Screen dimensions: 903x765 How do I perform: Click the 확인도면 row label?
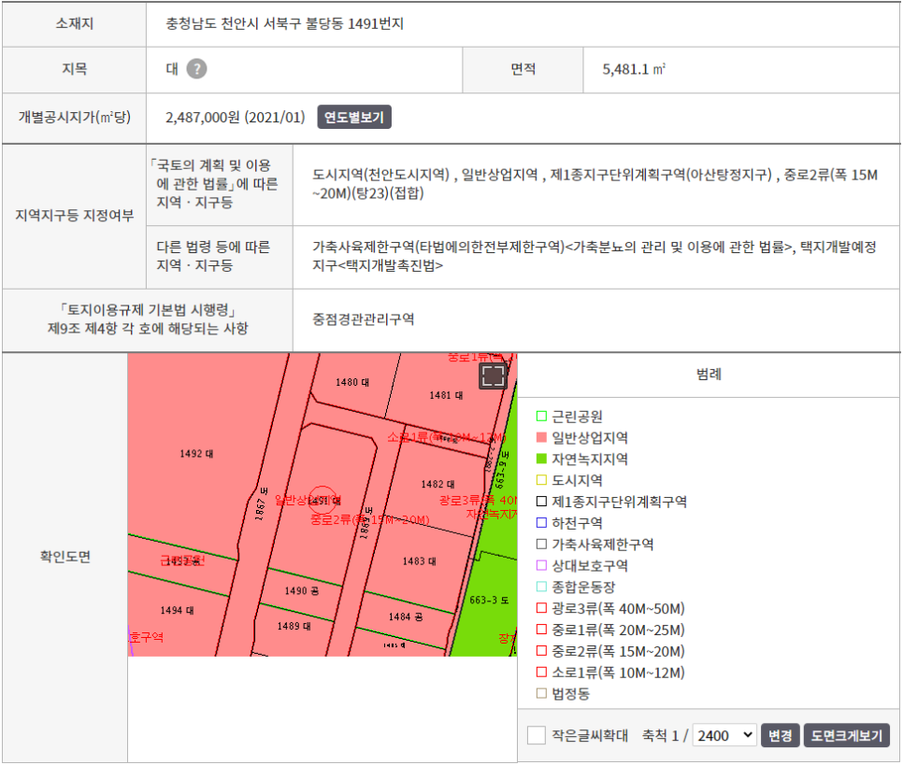65,557
